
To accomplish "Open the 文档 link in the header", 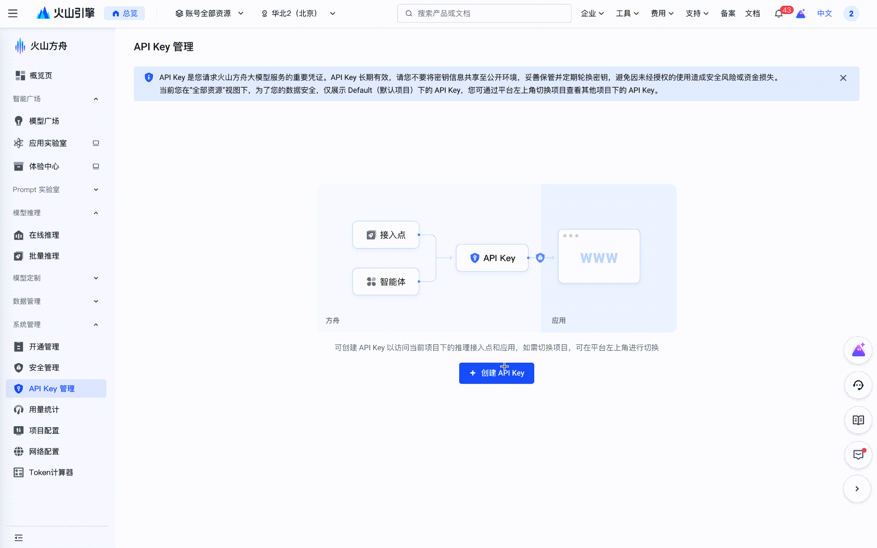I will pos(752,13).
